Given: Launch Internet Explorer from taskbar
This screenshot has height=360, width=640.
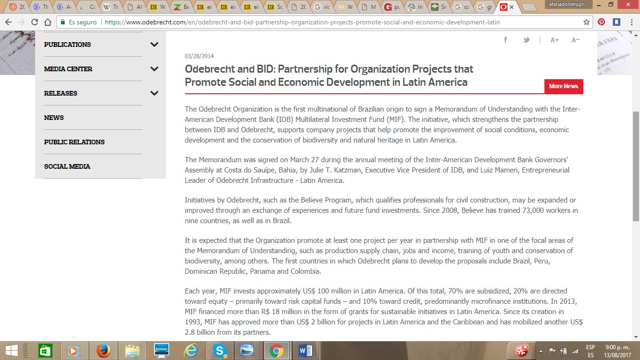Looking at the screenshot, I should 191,351.
